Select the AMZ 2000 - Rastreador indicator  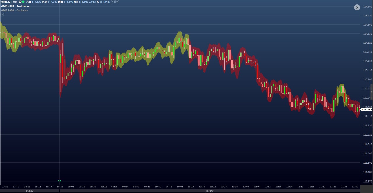pos(15,6)
